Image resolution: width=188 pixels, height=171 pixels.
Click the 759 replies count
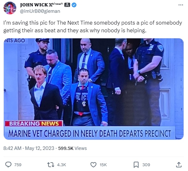click(x=18, y=165)
